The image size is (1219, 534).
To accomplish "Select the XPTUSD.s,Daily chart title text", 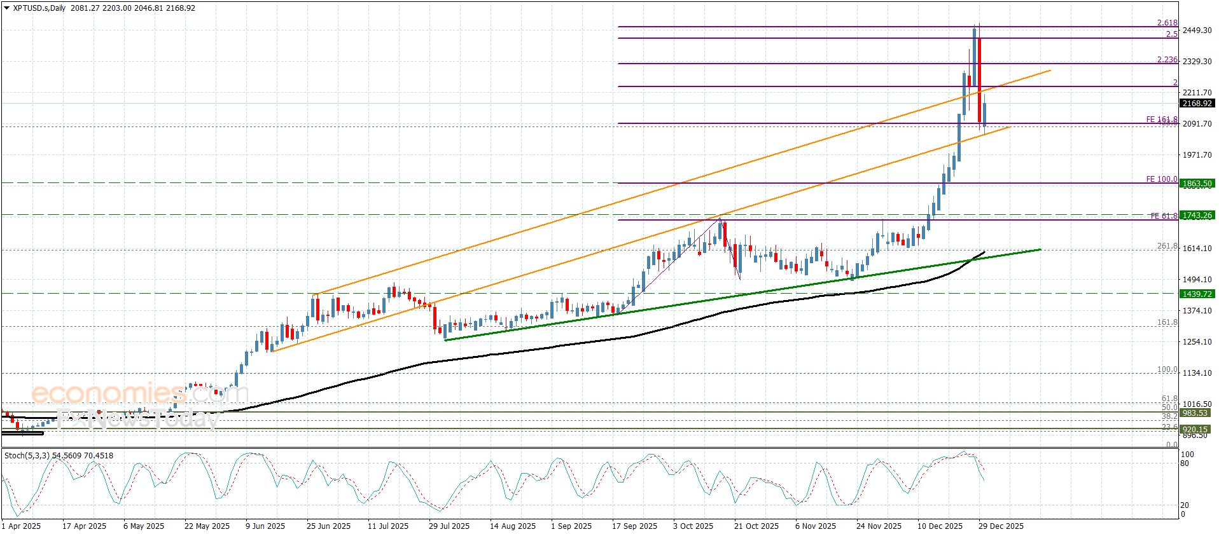I will pyautogui.click(x=39, y=8).
